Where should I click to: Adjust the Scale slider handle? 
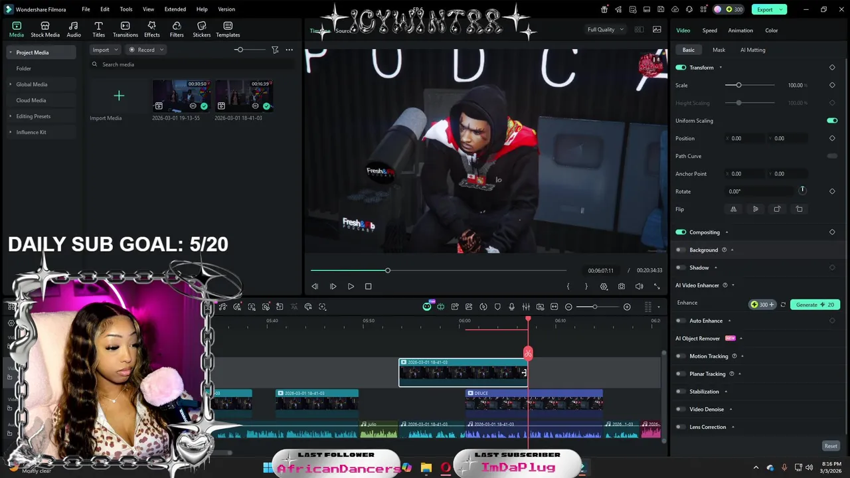pyautogui.click(x=738, y=85)
